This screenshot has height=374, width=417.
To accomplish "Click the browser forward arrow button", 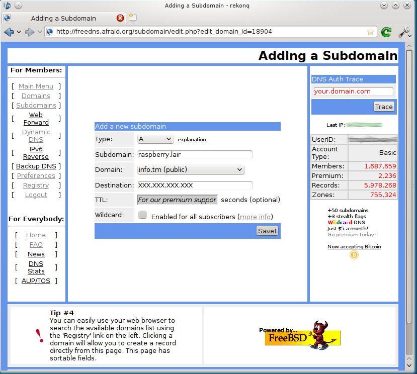I will (x=30, y=32).
